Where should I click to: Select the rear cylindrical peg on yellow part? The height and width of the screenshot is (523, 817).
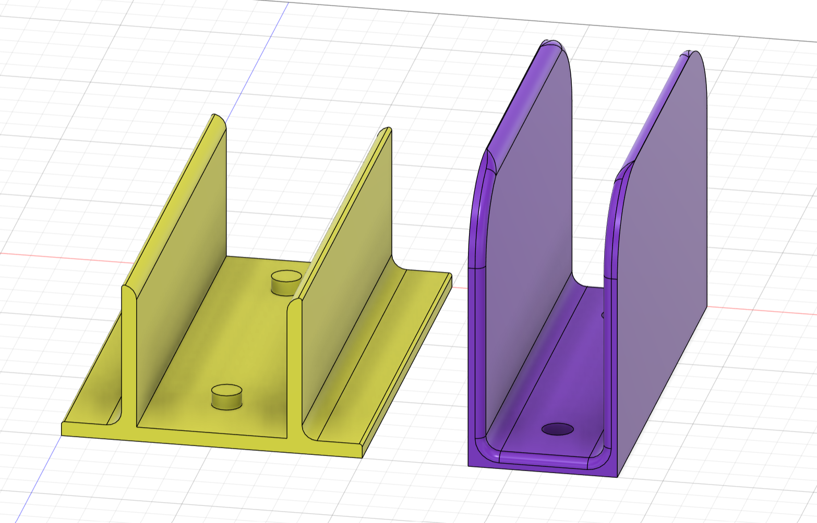[x=286, y=283]
